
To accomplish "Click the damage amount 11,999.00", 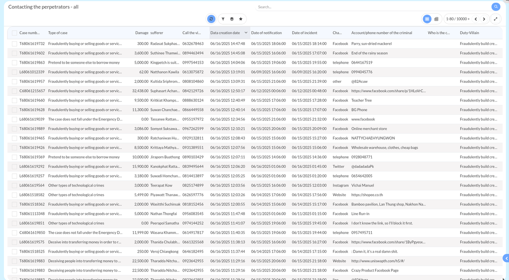I will [140, 233].
